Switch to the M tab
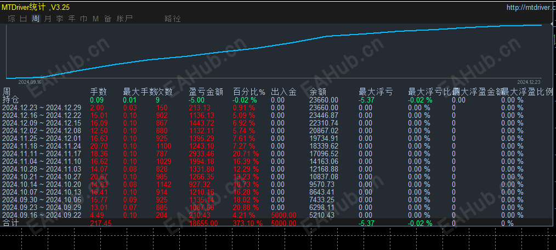556x250 pixels. pyautogui.click(x=95, y=19)
